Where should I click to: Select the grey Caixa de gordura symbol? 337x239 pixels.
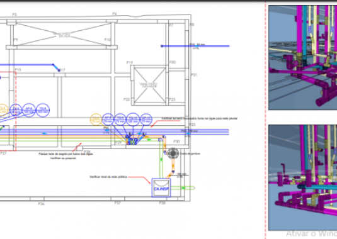tap(173, 153)
